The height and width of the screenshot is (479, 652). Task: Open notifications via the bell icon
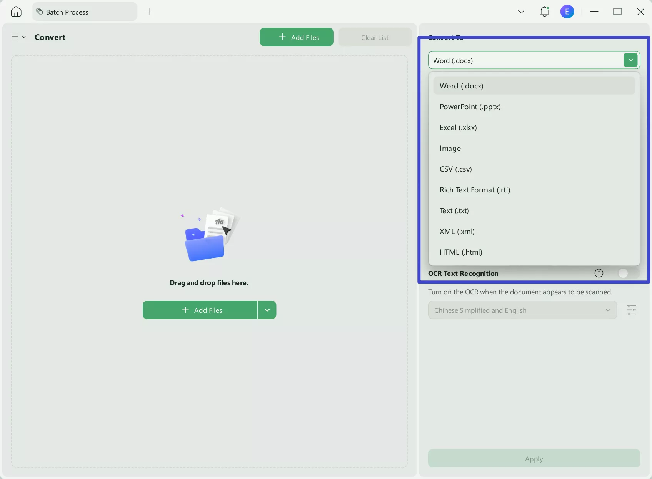point(544,12)
